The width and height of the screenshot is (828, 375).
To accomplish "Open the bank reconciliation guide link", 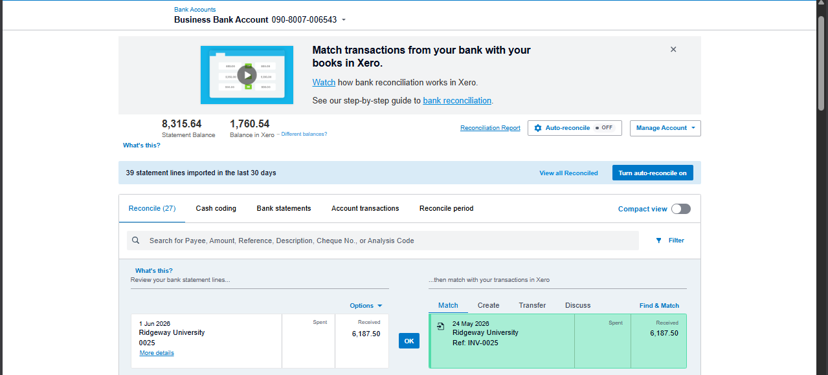I will [457, 101].
